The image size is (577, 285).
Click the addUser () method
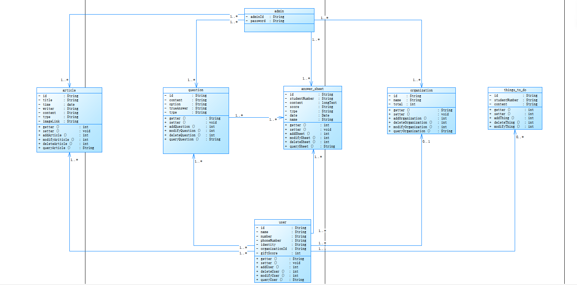pyautogui.click(x=277, y=267)
